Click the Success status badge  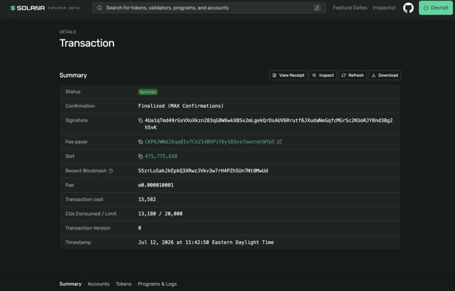(148, 92)
